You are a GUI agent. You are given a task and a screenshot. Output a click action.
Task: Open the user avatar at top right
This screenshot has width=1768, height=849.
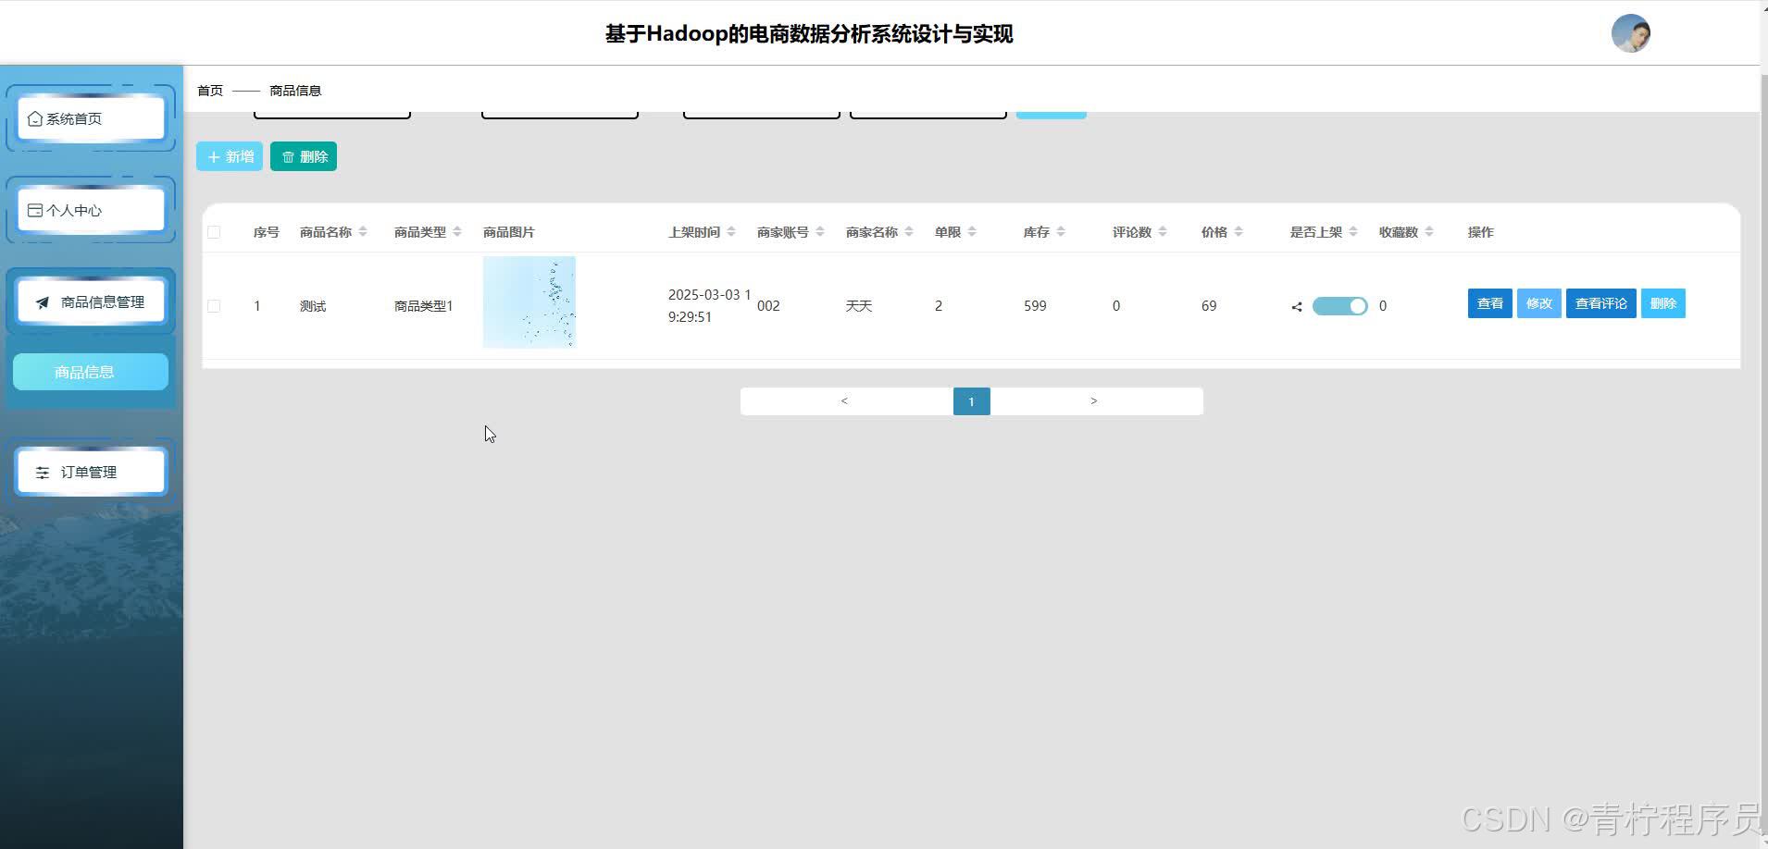tap(1630, 33)
